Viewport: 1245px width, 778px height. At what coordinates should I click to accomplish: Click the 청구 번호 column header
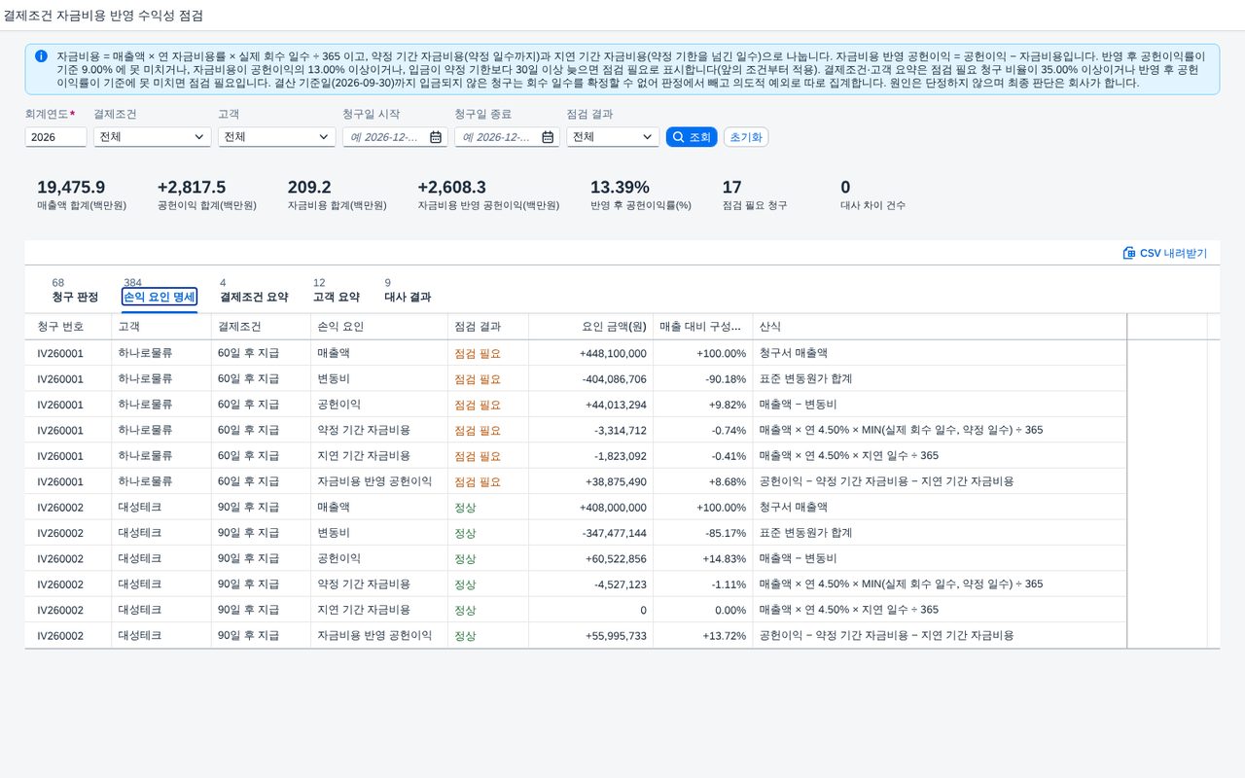click(x=68, y=327)
